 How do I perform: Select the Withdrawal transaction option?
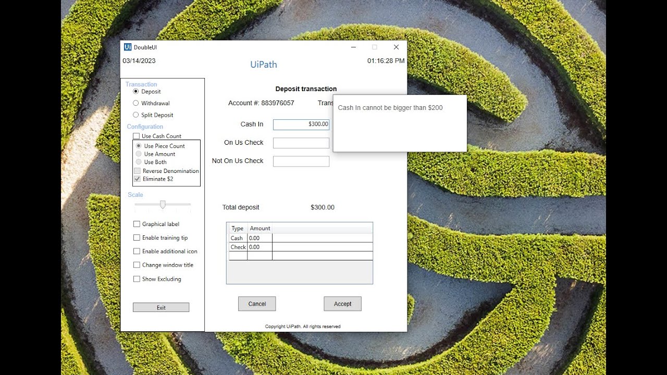pyautogui.click(x=136, y=103)
